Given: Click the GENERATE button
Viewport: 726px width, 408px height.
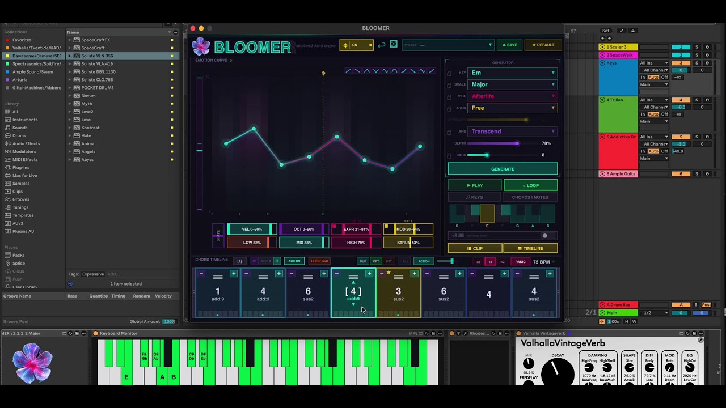Looking at the screenshot, I should [x=503, y=169].
